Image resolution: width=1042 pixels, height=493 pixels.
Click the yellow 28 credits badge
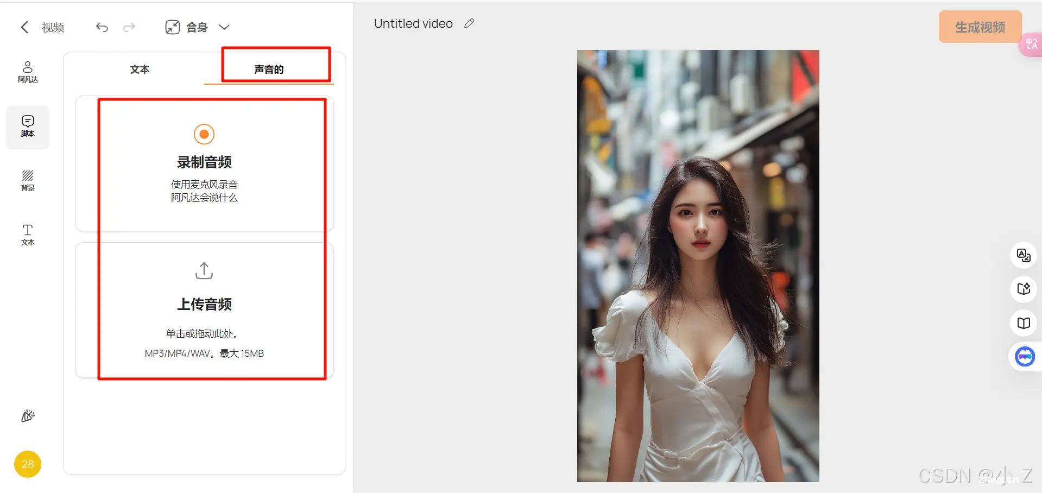click(x=28, y=464)
